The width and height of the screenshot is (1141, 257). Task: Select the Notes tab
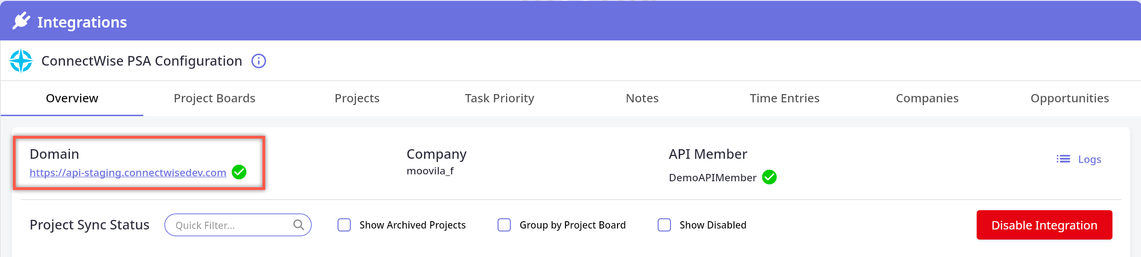642,98
